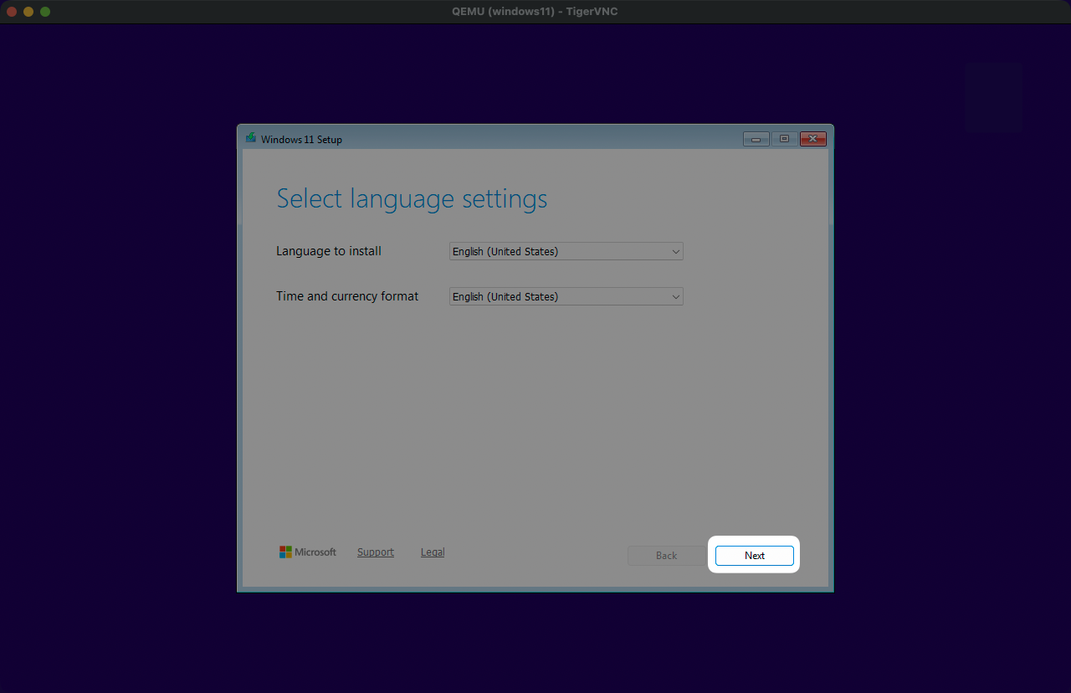Click the Windows 11 Setup title text
This screenshot has height=693, width=1071.
click(301, 140)
